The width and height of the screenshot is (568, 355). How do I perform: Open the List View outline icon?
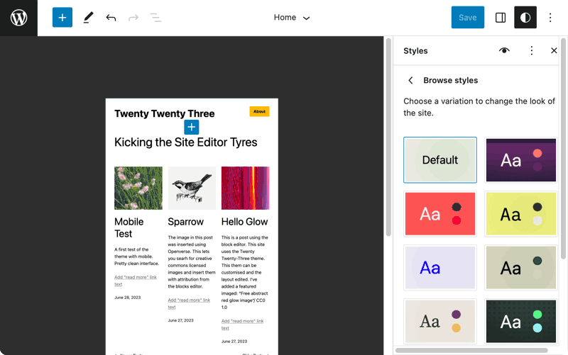(x=155, y=17)
